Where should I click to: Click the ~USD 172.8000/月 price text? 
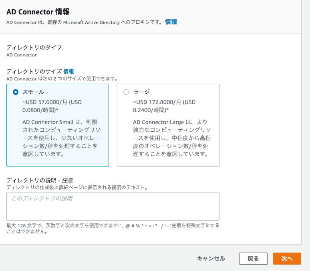coord(164,106)
